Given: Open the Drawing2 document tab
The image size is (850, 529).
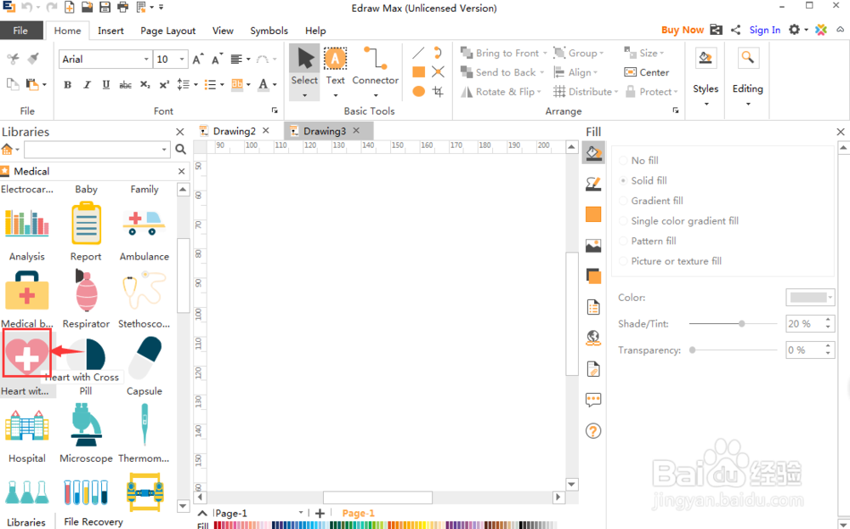Looking at the screenshot, I should coord(235,131).
